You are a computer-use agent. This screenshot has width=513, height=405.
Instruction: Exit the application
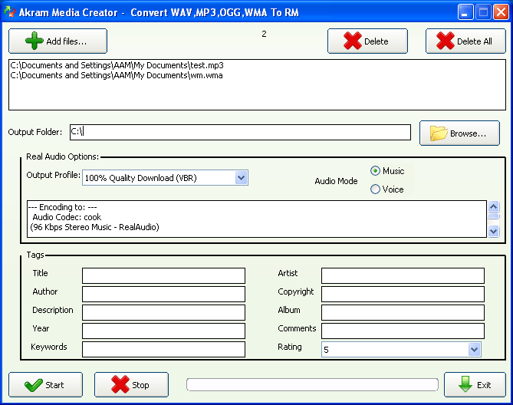pyautogui.click(x=475, y=385)
